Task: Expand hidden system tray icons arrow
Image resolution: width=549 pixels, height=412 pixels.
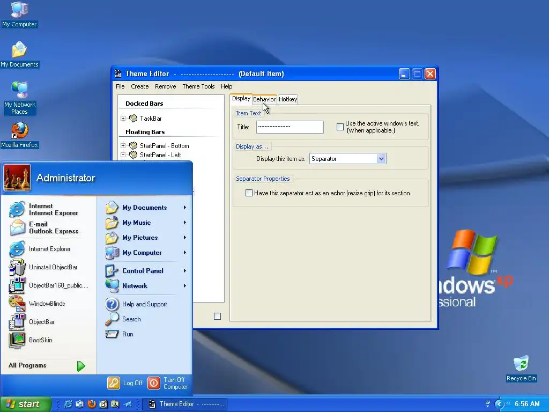Action: (499, 404)
